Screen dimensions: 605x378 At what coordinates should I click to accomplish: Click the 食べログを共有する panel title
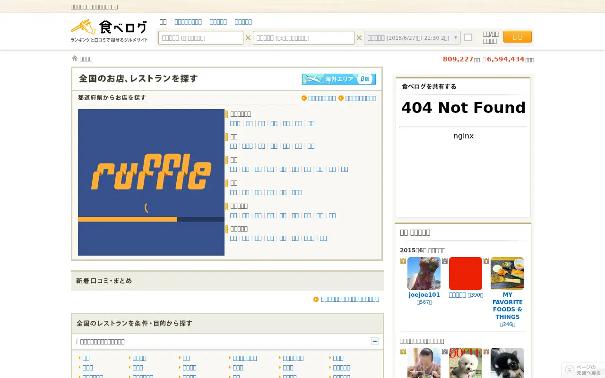tap(429, 87)
